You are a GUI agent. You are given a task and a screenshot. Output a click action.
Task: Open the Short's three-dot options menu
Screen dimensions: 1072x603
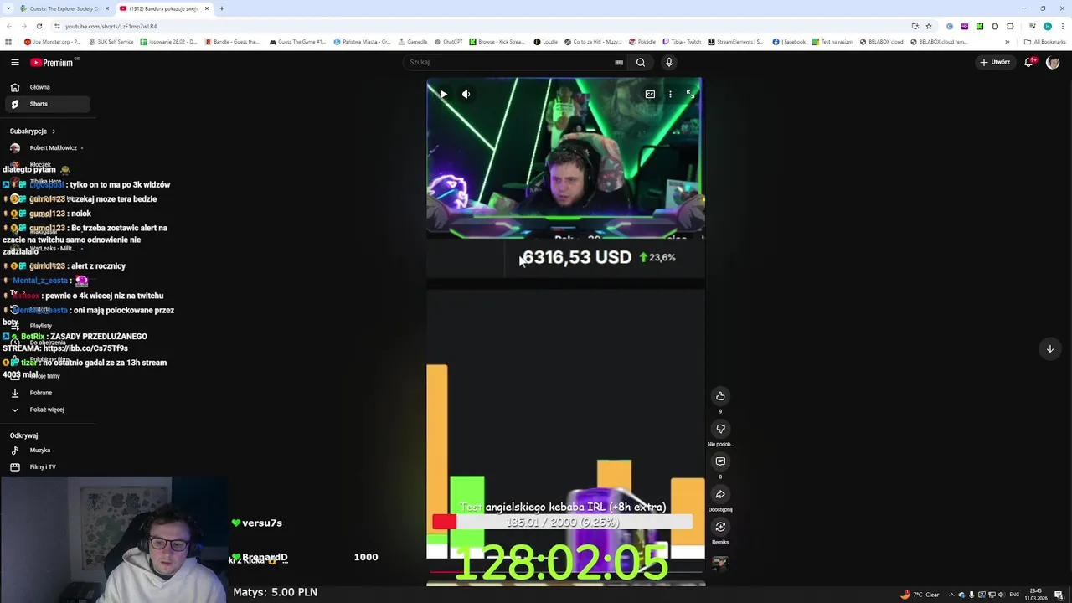pos(670,95)
